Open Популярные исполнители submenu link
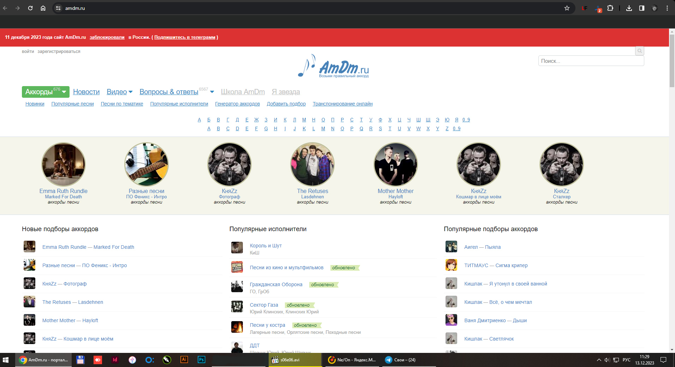675x367 pixels. pyautogui.click(x=179, y=104)
